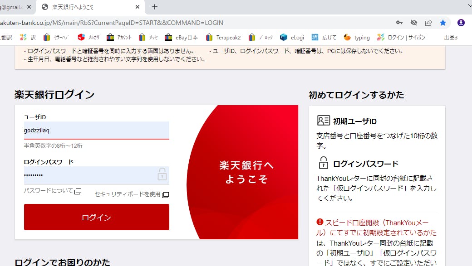The image size is (472, 266).
Task: Share this page via share icon
Action: pyautogui.click(x=428, y=23)
